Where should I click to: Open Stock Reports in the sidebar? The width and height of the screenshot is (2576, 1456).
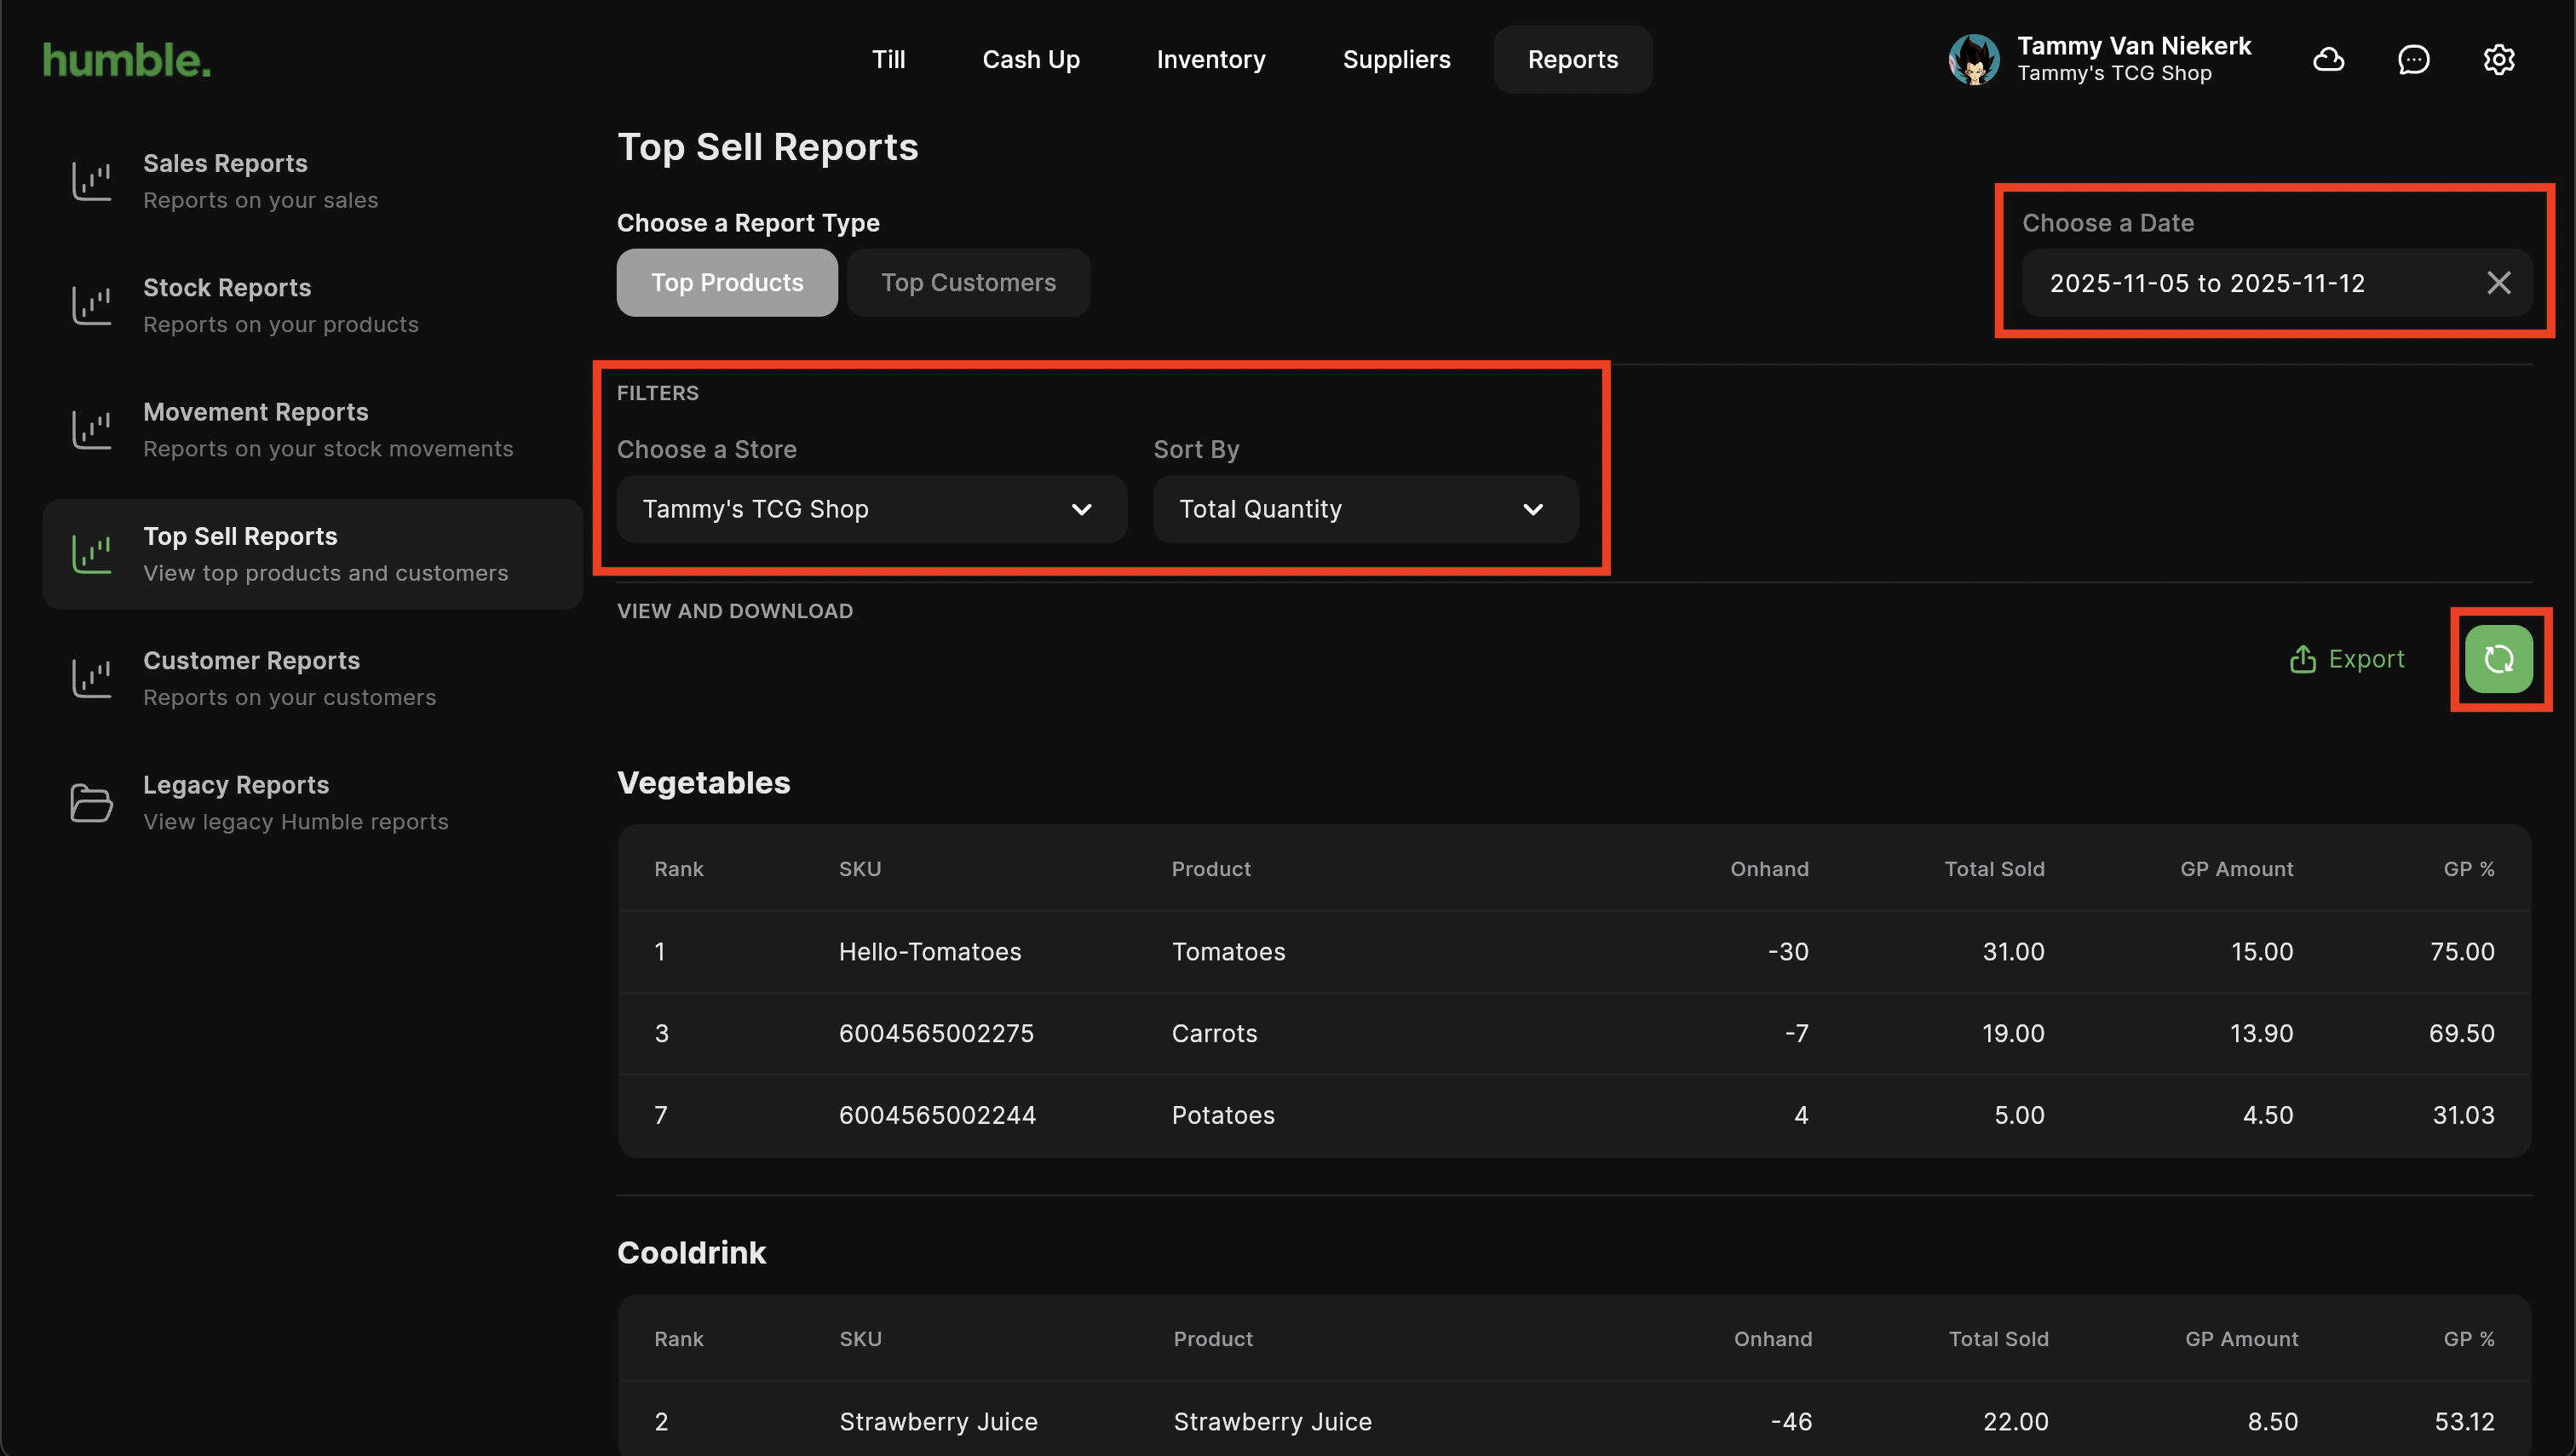[x=280, y=305]
